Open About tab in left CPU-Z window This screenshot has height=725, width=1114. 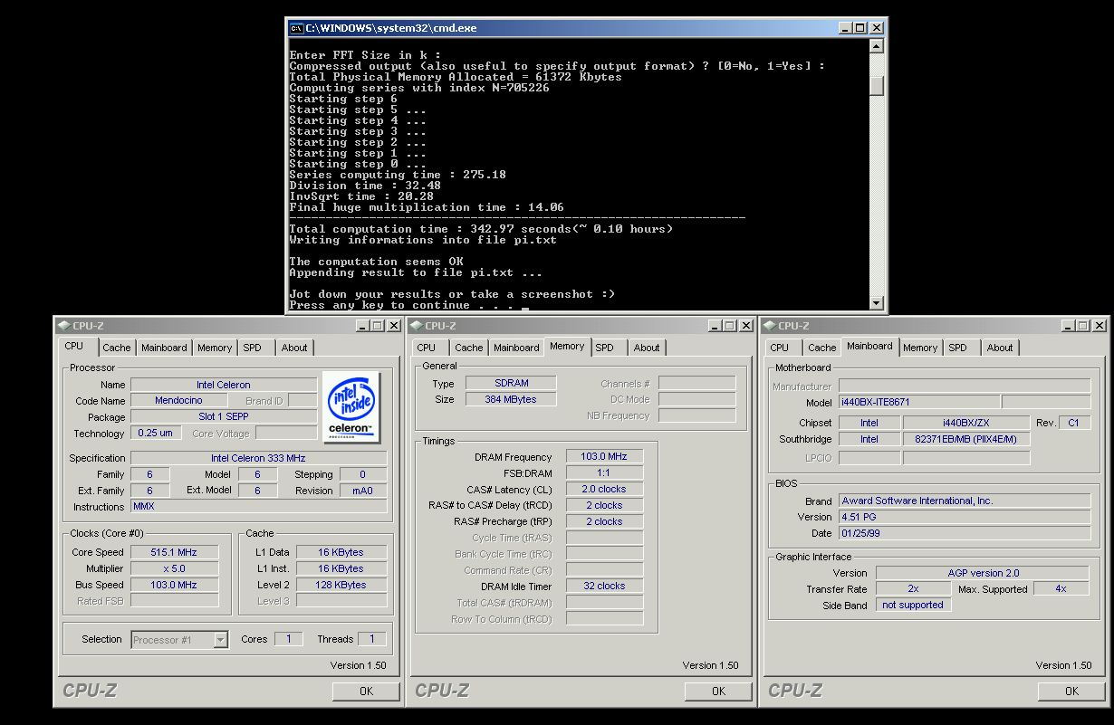tap(294, 348)
